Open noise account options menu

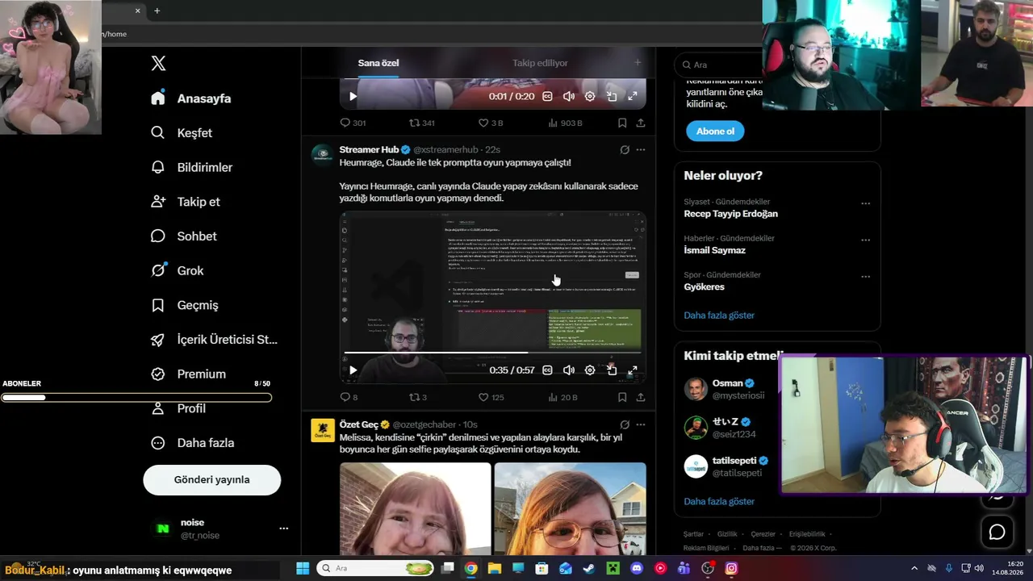283,529
